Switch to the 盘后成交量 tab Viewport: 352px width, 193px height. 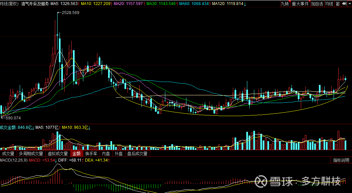coord(138,154)
